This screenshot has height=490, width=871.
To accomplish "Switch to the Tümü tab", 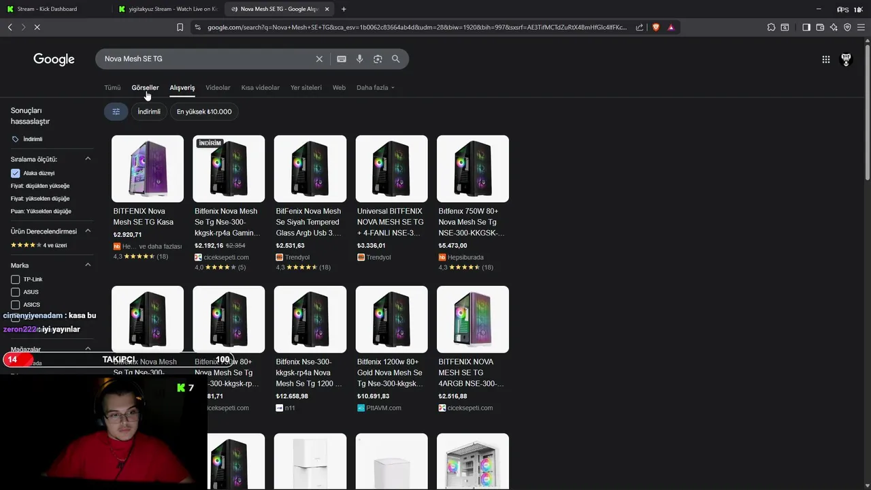I will tap(112, 88).
